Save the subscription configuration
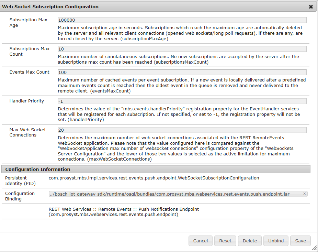The image size is (318, 252). coord(300,241)
